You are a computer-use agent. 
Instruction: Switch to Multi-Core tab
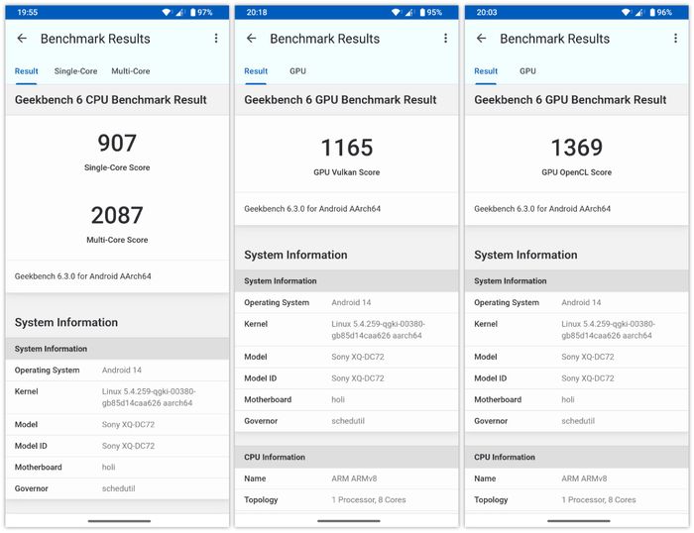[131, 71]
